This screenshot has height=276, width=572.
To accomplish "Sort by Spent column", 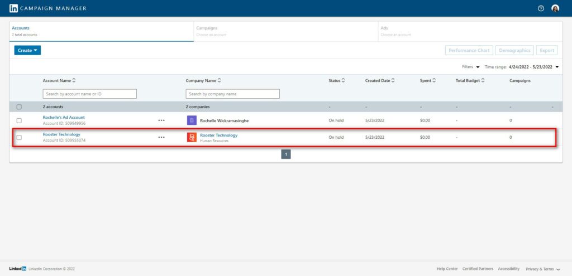I will pyautogui.click(x=427, y=80).
